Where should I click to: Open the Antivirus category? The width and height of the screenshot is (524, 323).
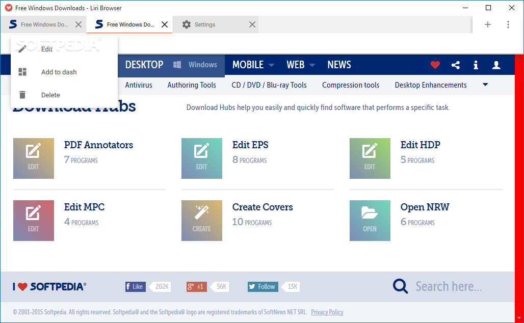(139, 85)
